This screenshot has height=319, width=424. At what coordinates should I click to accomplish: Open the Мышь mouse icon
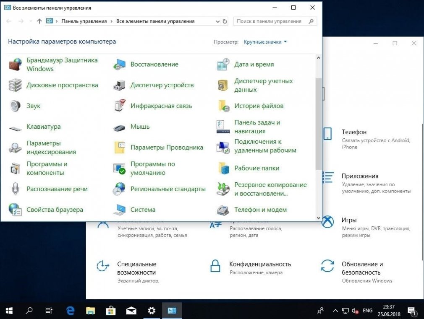click(x=119, y=128)
